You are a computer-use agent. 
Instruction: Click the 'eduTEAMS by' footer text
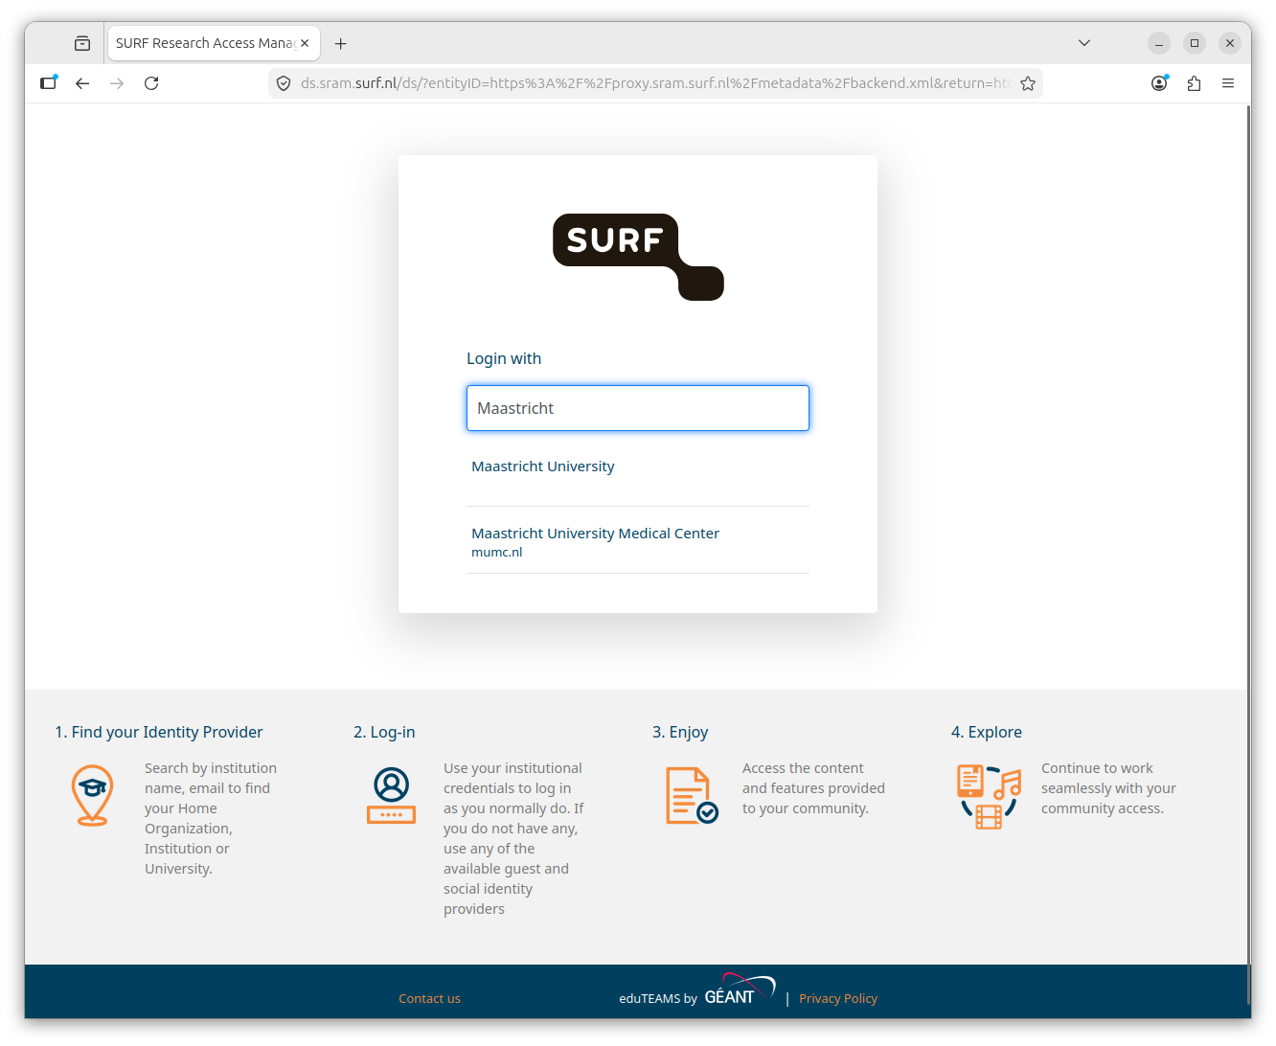tap(658, 998)
